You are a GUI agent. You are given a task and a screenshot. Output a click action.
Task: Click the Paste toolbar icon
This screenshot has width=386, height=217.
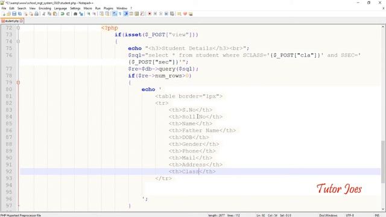click(x=55, y=14)
